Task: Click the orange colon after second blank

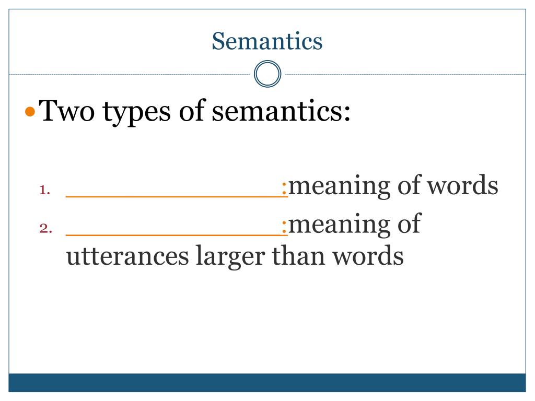Action: pos(284,227)
